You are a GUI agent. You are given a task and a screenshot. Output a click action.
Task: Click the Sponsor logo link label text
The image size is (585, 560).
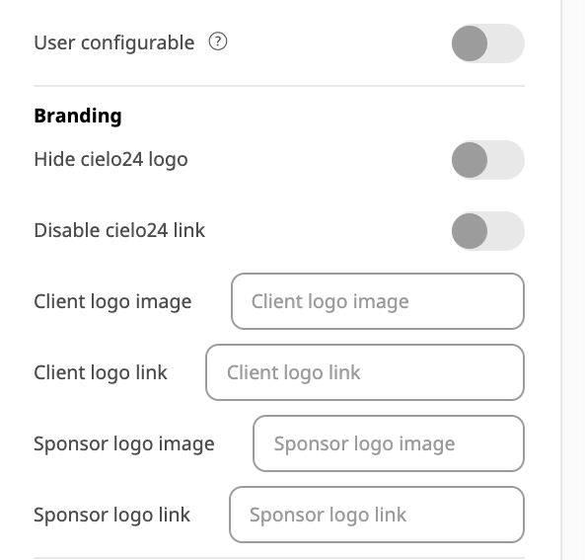tap(111, 515)
